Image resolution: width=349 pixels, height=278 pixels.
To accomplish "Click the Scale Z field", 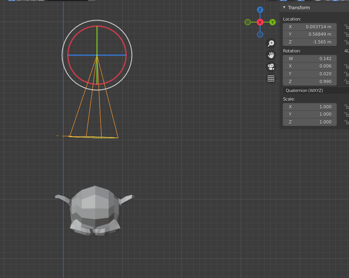I will tap(310, 122).
